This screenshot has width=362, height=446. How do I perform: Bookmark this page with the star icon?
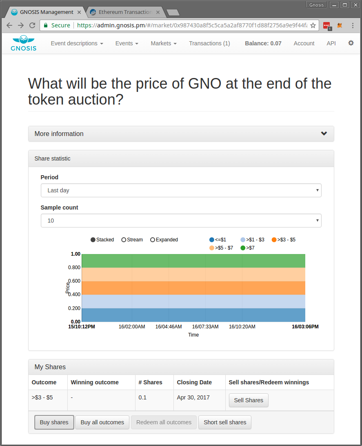[x=313, y=25]
